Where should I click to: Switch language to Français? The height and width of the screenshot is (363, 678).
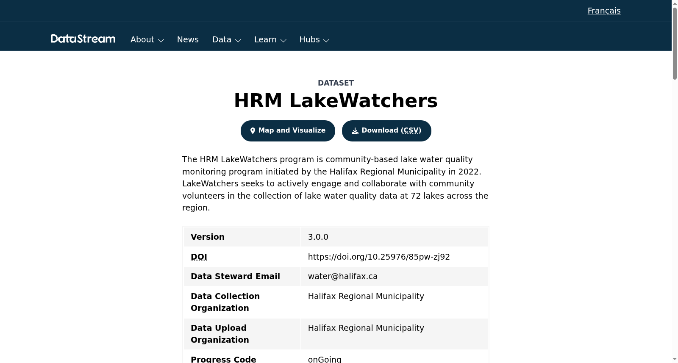(604, 11)
